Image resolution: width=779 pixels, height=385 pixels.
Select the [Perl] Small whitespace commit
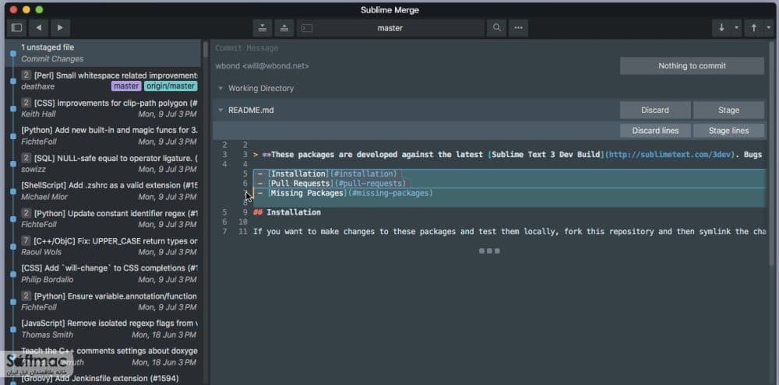[x=103, y=80]
